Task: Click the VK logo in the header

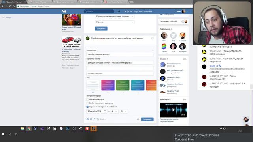Action: (x=64, y=11)
